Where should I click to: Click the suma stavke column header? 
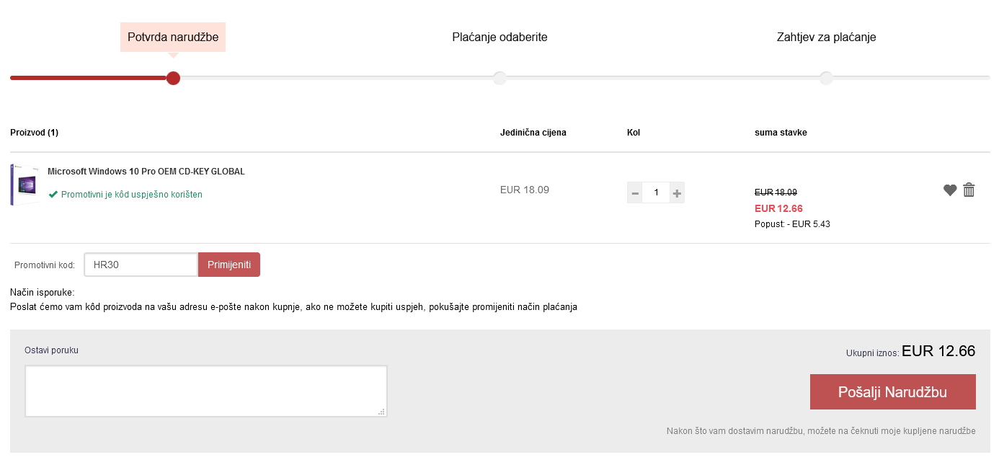click(x=781, y=133)
